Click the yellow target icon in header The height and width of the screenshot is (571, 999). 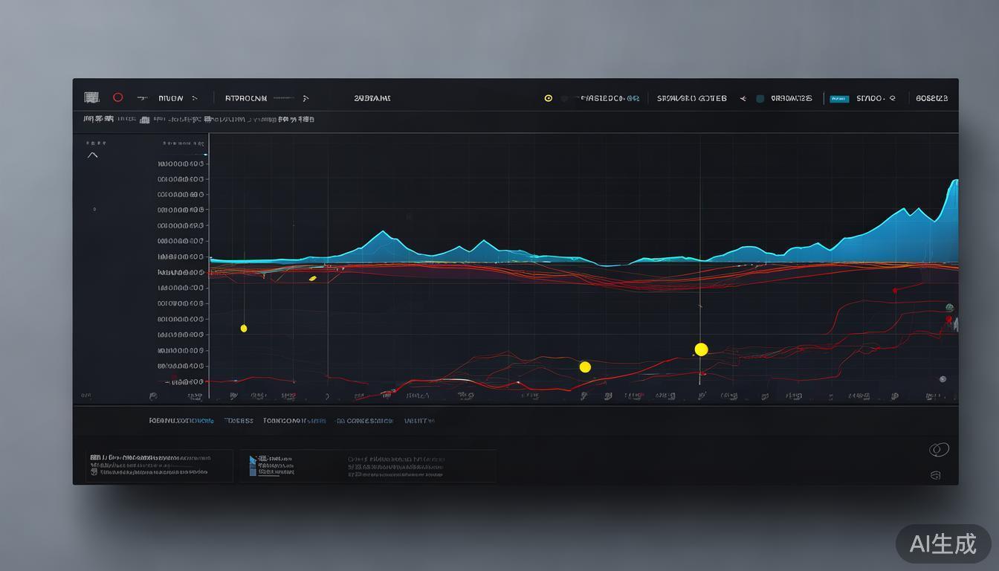pos(549,98)
